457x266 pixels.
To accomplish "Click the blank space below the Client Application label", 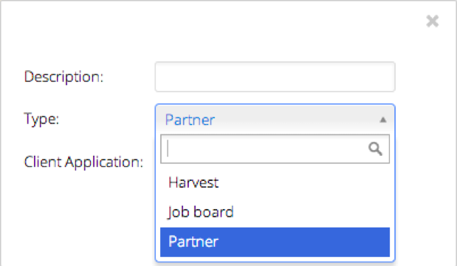I will point(79,216).
